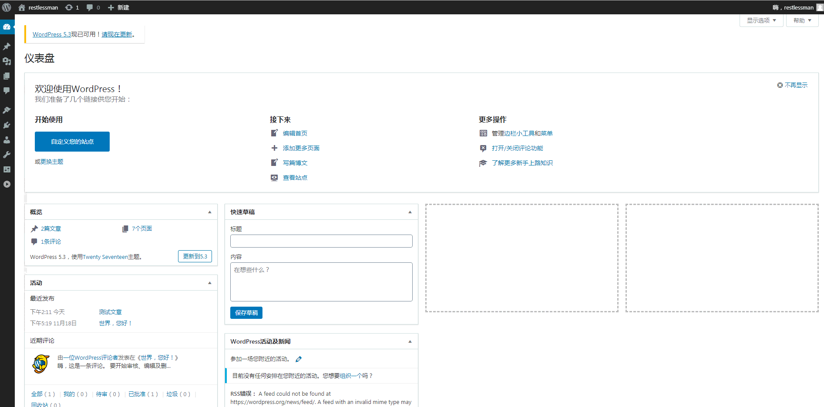Screen dimensions: 824x407
Task: Open the 2篇文章 posts count link
Action: 51,228
